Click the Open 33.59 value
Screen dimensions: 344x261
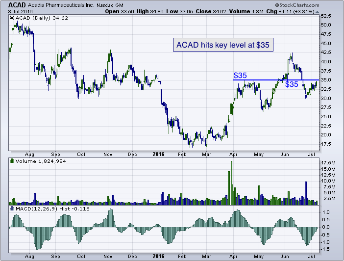click(120, 11)
